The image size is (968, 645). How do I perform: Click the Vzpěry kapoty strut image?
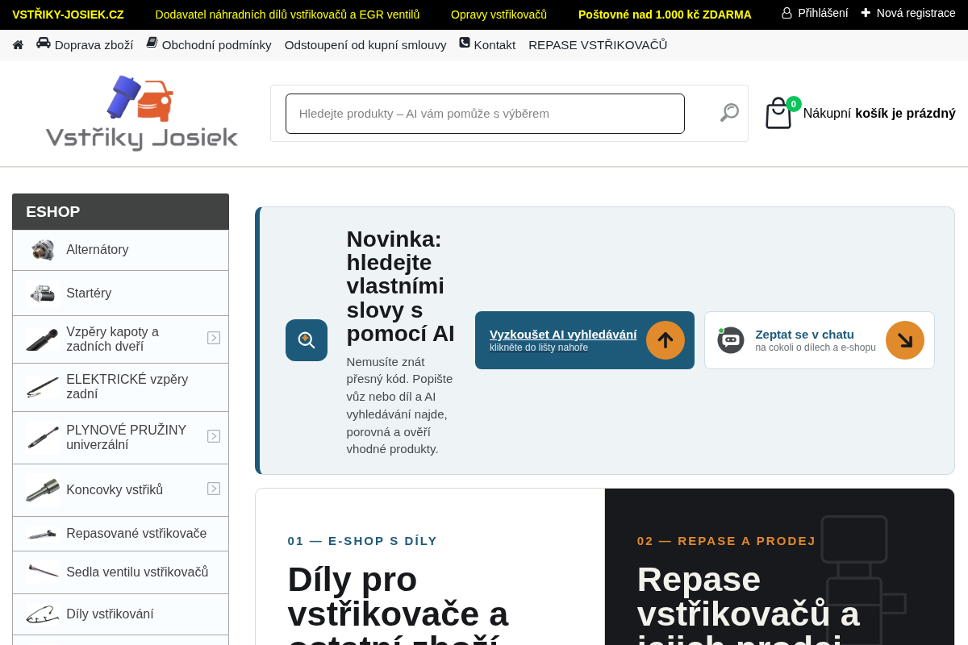pyautogui.click(x=42, y=339)
